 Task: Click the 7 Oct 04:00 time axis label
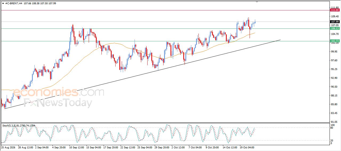tap(195, 147)
